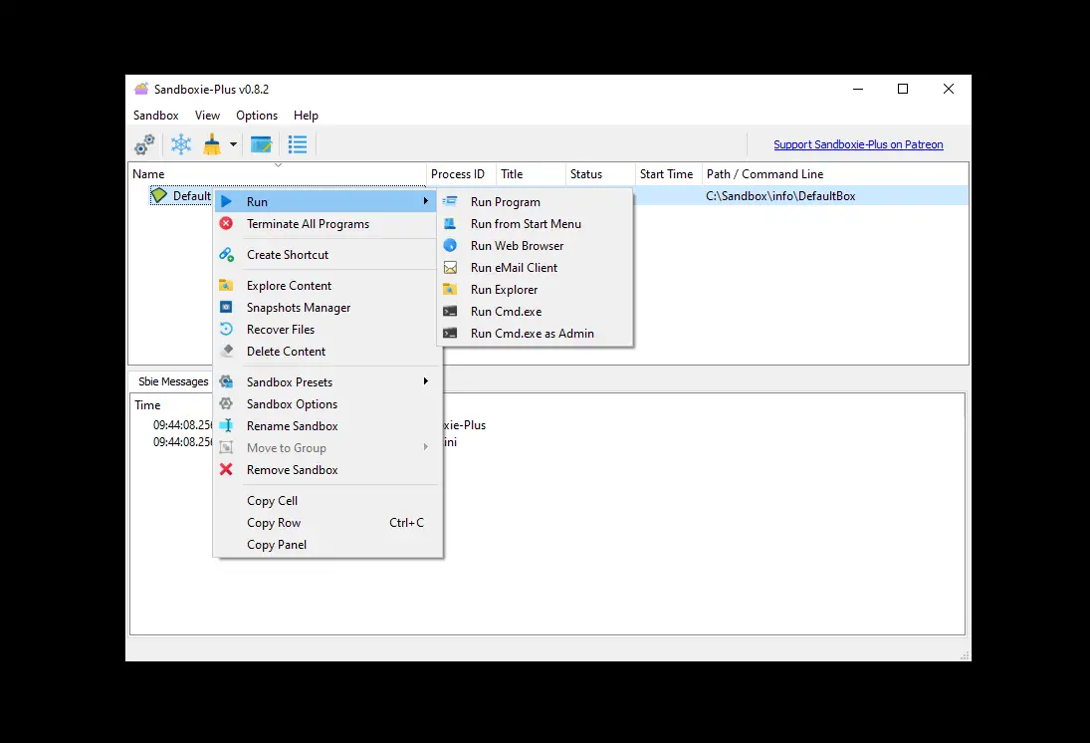Click the snowflake icon in the toolbar
The image size is (1090, 743).
(x=181, y=144)
